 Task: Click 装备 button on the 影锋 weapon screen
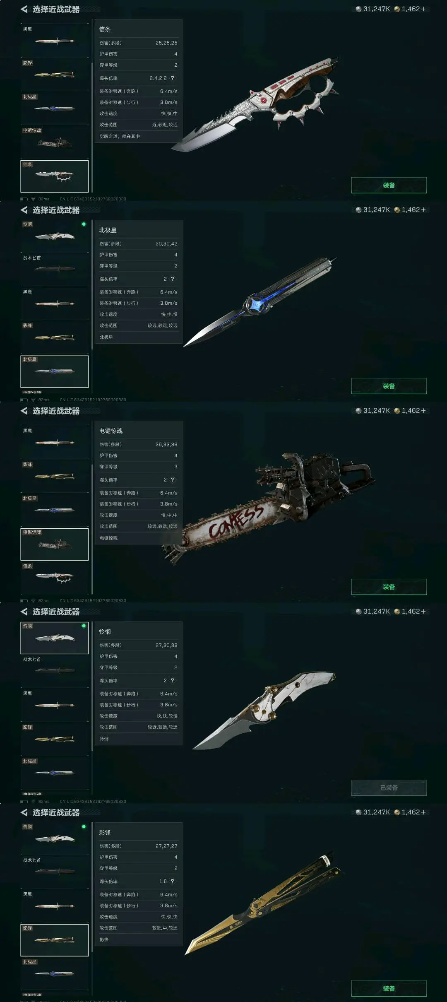click(x=389, y=988)
